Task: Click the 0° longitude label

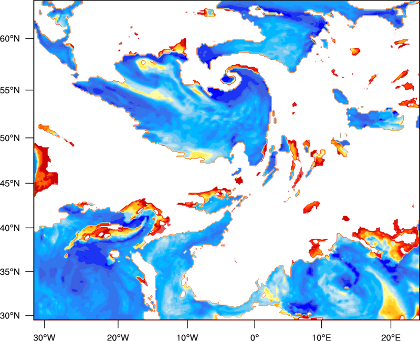Action: [255, 337]
